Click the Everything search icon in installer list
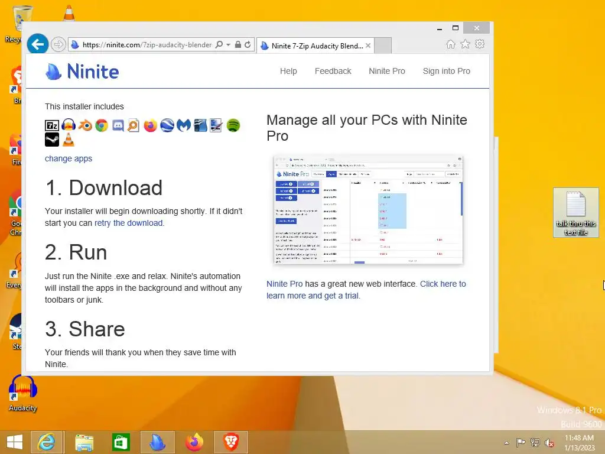 (134, 125)
